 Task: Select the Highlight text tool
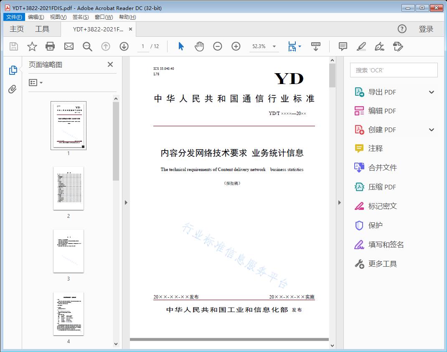pyautogui.click(x=361, y=47)
